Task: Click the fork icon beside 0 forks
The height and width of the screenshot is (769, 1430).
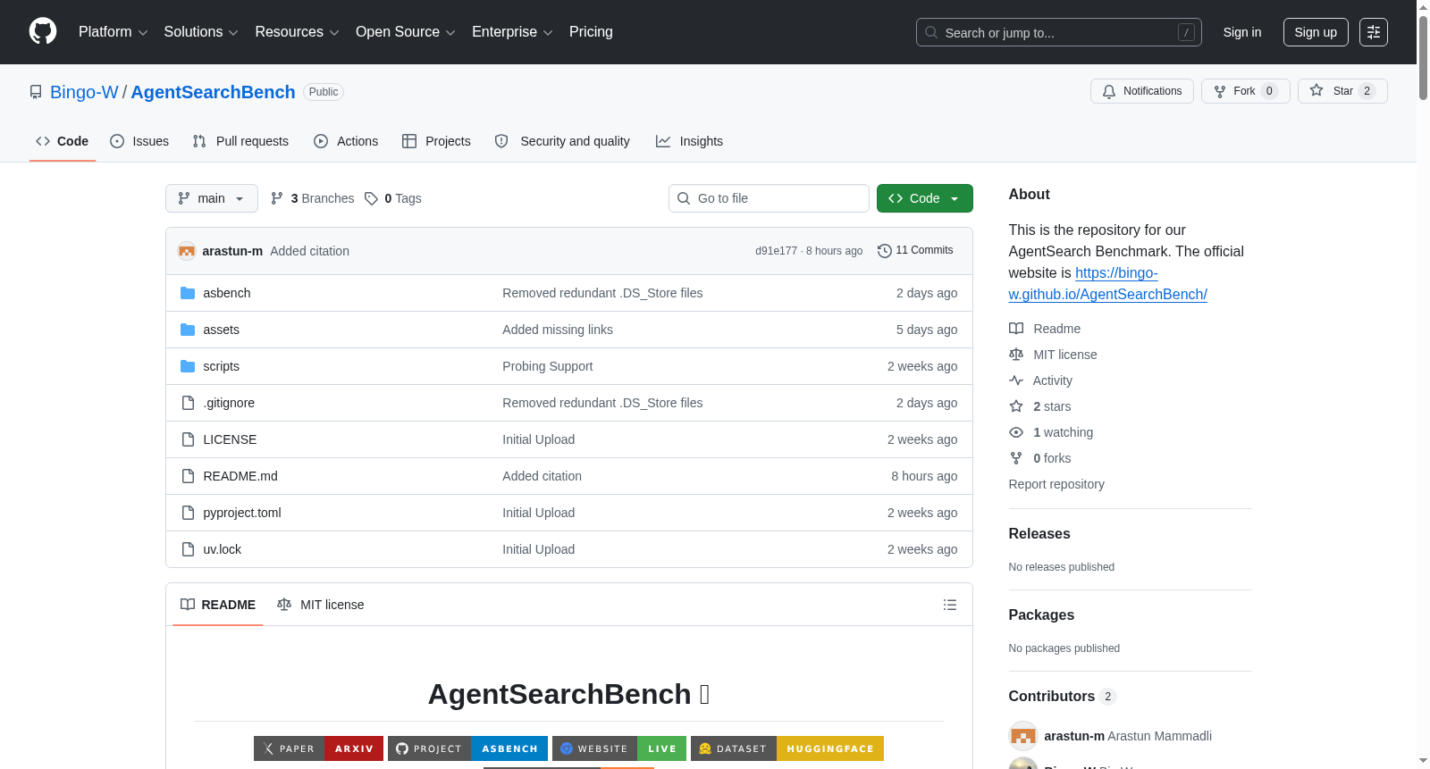Action: [x=1016, y=458]
